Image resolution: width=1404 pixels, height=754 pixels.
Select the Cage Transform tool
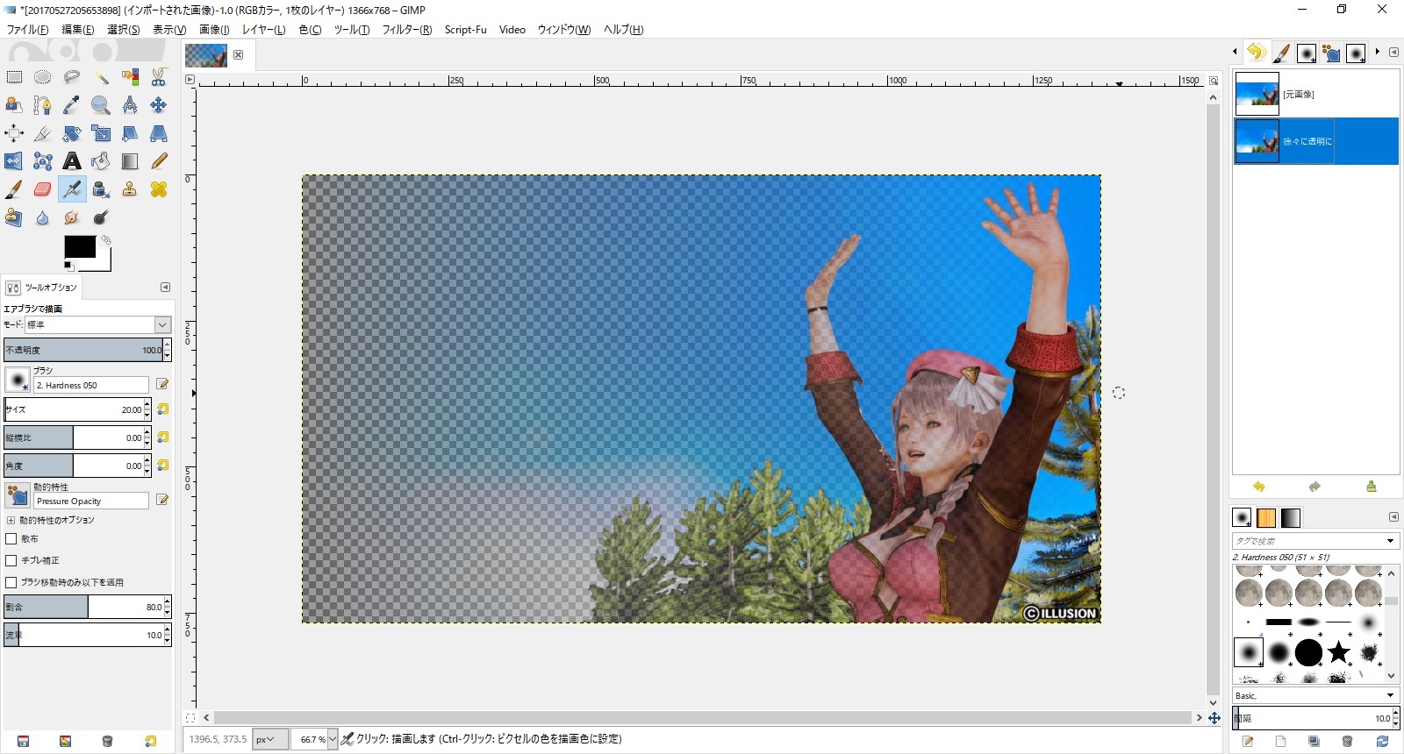pyautogui.click(x=42, y=161)
